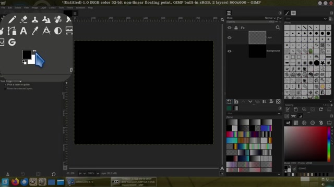Select the Paths tool
The image size is (334, 187).
(12, 31)
